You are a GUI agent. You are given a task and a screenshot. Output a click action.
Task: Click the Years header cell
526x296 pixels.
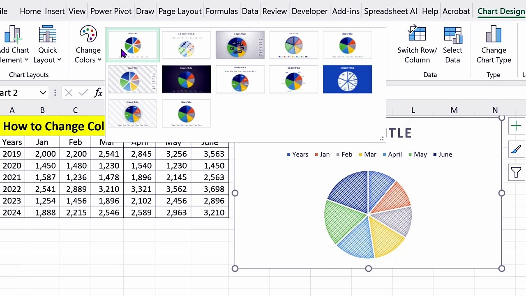(12, 142)
